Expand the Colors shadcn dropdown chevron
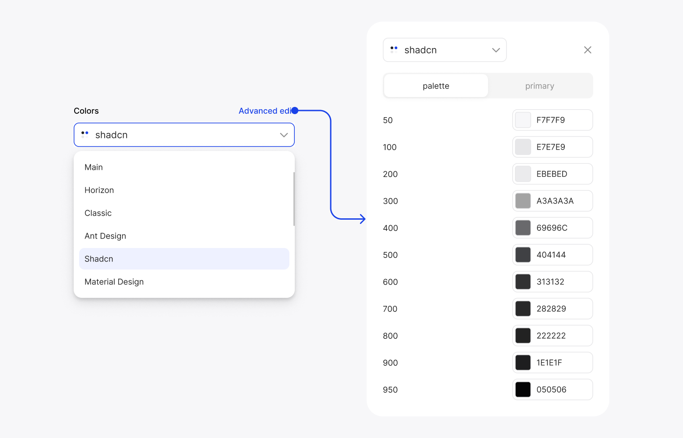The height and width of the screenshot is (438, 683). coord(284,135)
